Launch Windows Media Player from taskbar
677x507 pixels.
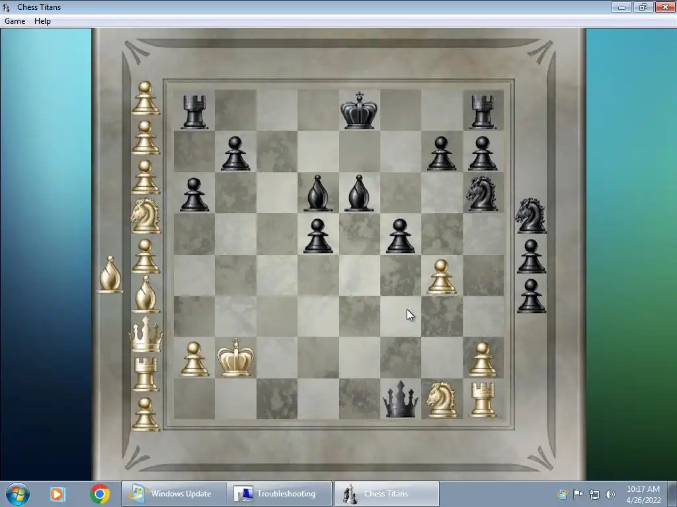coord(57,494)
